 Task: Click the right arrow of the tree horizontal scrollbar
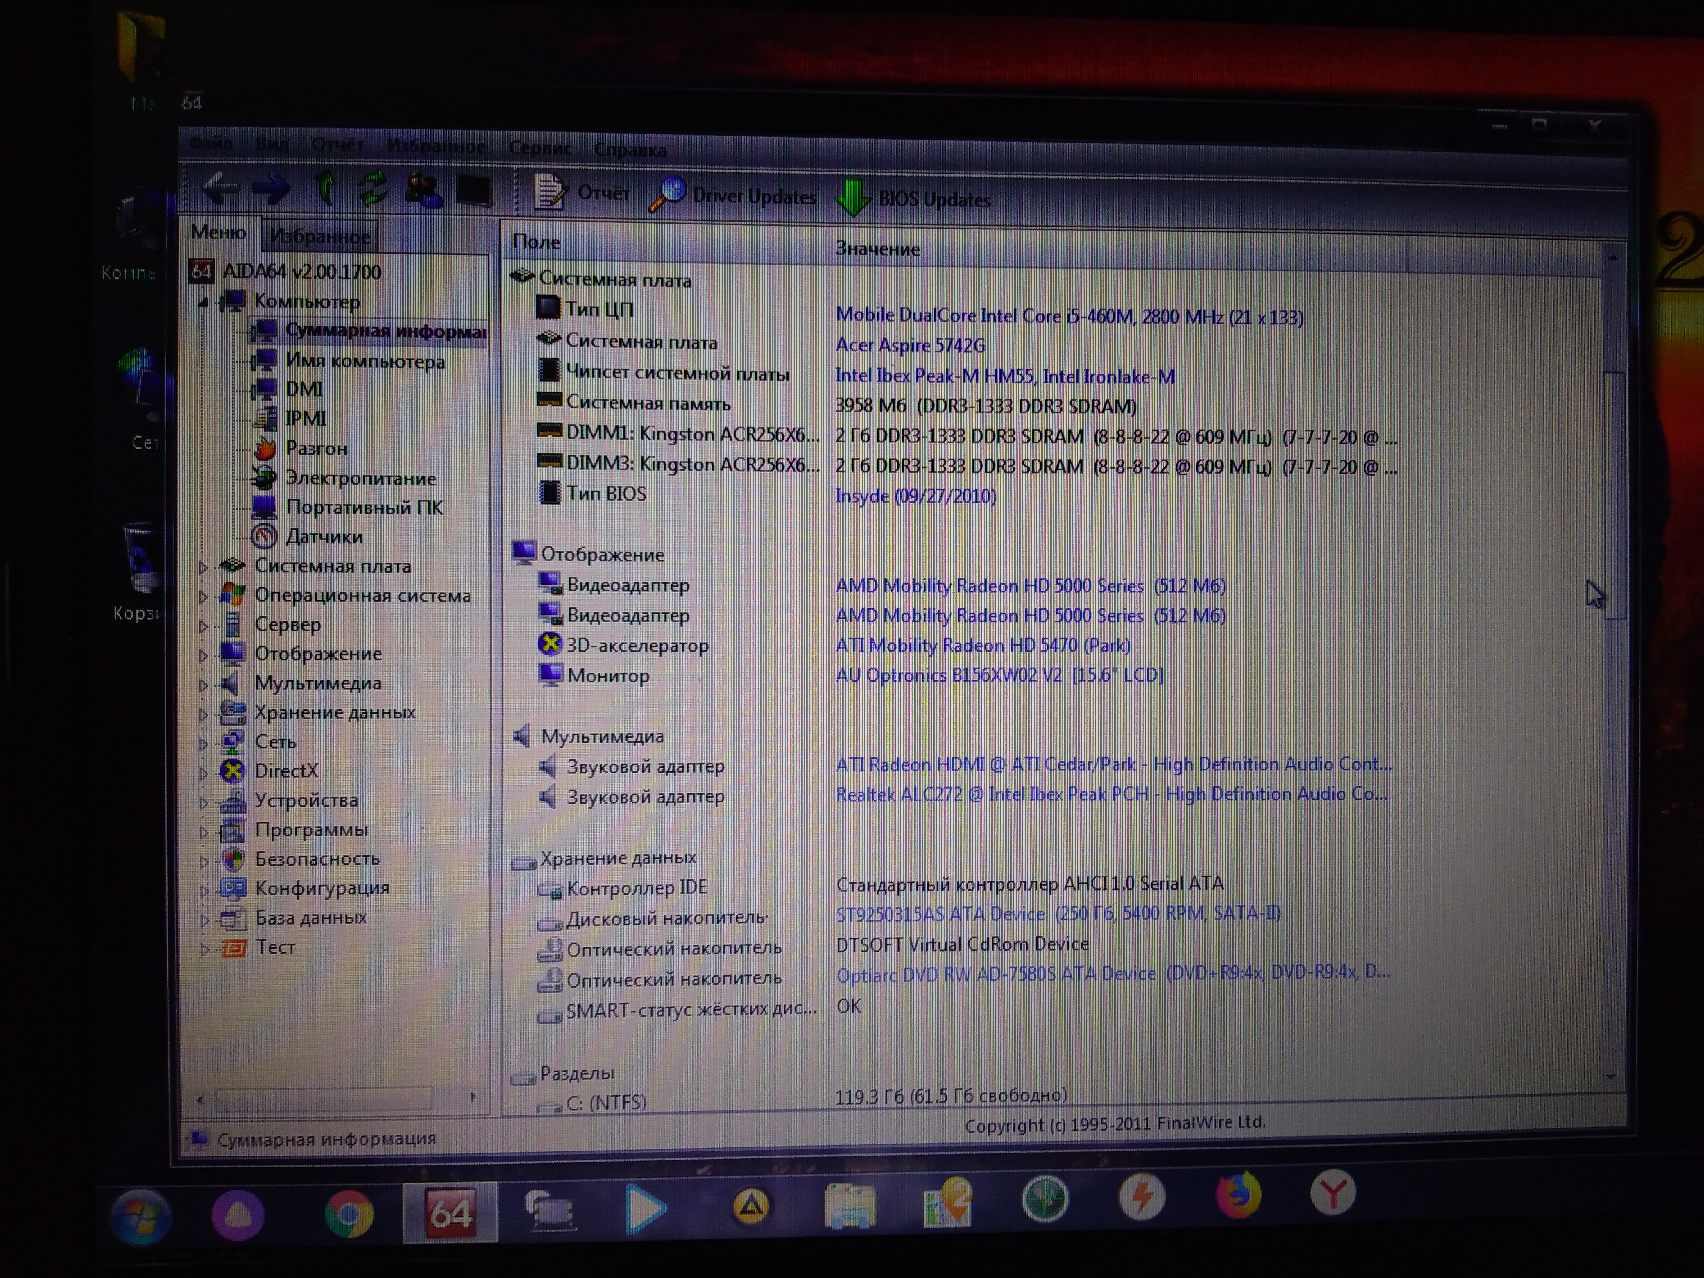(473, 1097)
